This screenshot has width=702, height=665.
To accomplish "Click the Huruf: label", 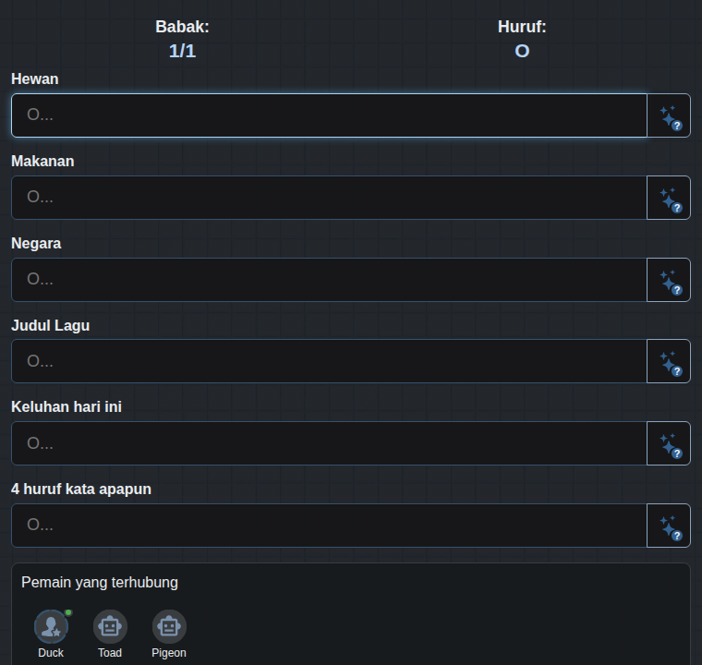I will [x=522, y=27].
